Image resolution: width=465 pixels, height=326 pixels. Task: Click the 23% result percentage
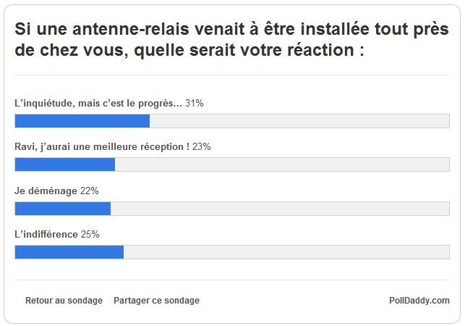point(202,147)
